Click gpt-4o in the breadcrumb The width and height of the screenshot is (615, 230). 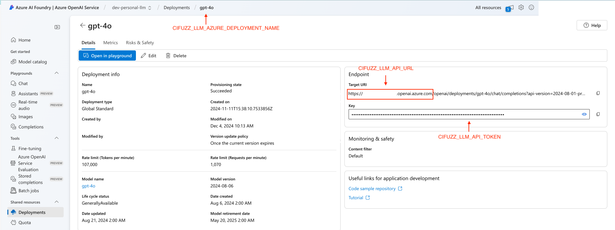click(x=207, y=8)
